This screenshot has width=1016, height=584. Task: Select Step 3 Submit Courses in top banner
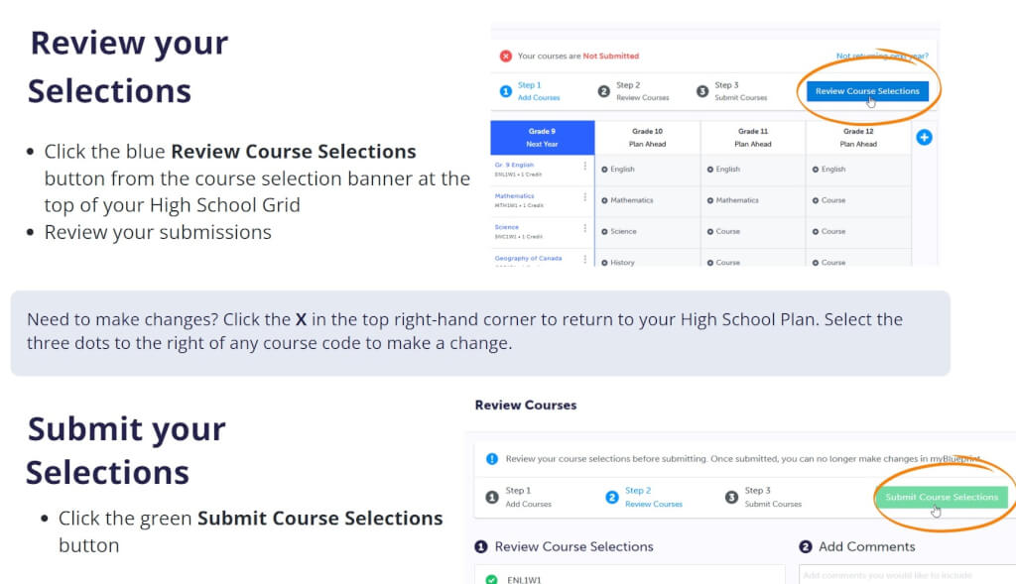(x=731, y=91)
